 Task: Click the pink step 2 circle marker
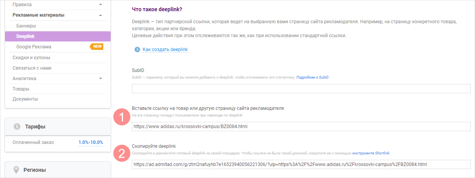(x=122, y=154)
